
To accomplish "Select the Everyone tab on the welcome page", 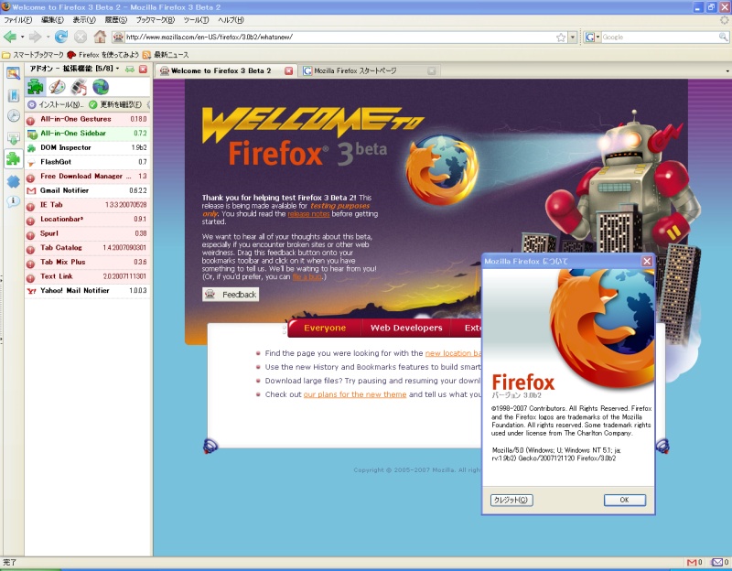I will (325, 328).
